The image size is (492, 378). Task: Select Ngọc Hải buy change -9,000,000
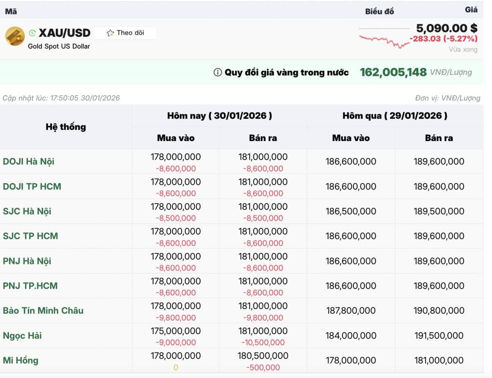coord(176,343)
